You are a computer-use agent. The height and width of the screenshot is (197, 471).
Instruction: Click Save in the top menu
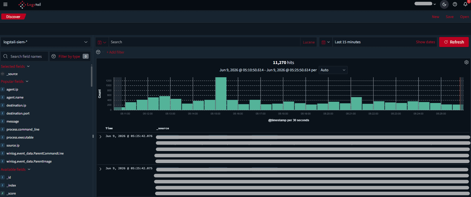(x=449, y=17)
